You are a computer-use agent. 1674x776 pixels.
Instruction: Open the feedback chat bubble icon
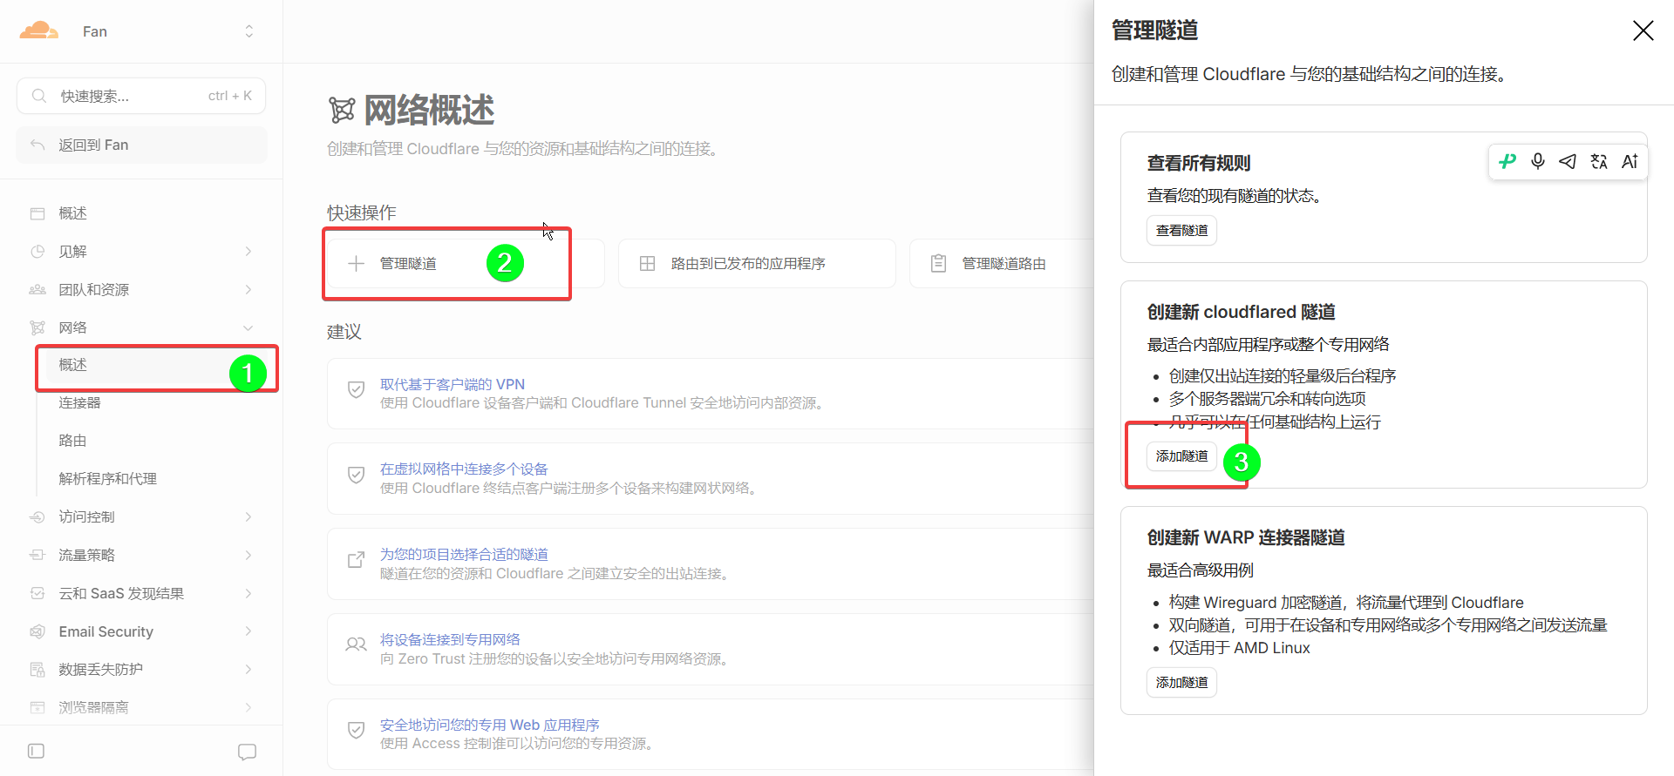pos(247,752)
